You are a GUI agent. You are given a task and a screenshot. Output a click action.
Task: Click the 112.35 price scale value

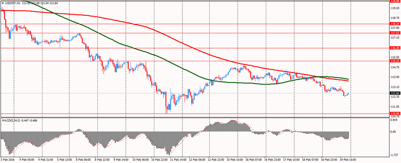395,97
